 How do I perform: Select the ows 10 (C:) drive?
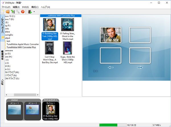10,16
